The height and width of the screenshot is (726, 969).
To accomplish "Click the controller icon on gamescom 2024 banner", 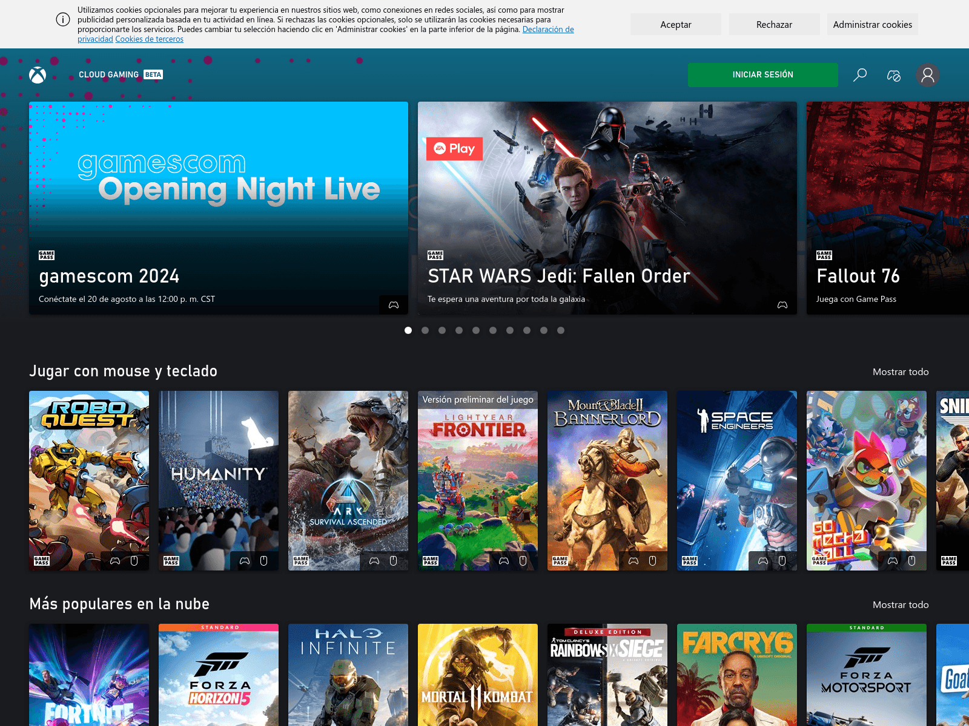I will pos(394,305).
